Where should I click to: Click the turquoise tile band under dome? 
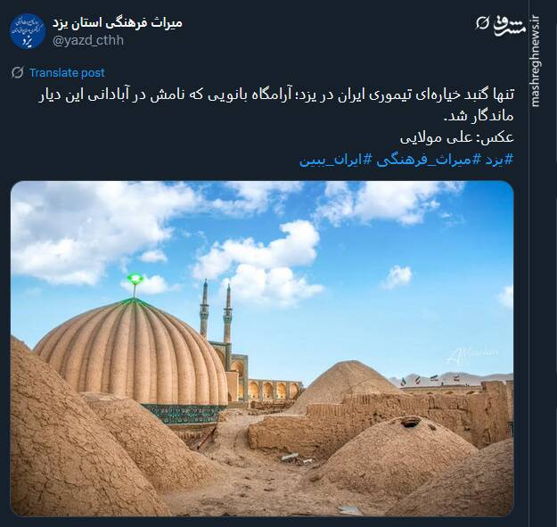[184, 414]
